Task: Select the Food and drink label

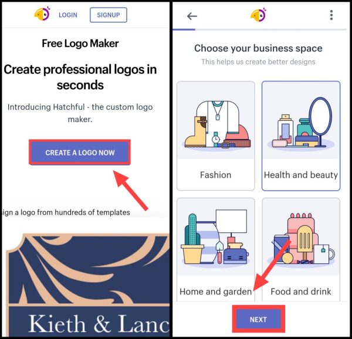Action: pyautogui.click(x=301, y=291)
